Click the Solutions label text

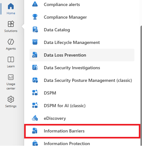tap(11, 31)
